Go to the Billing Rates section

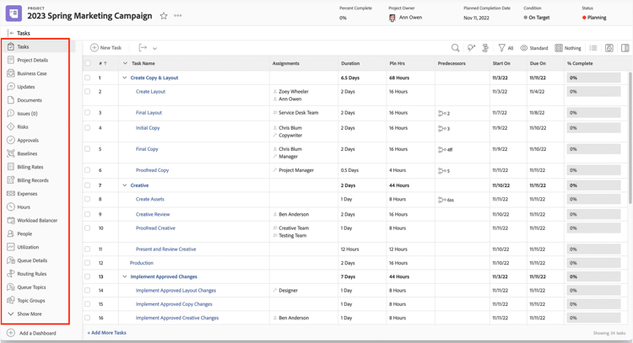[x=30, y=167]
